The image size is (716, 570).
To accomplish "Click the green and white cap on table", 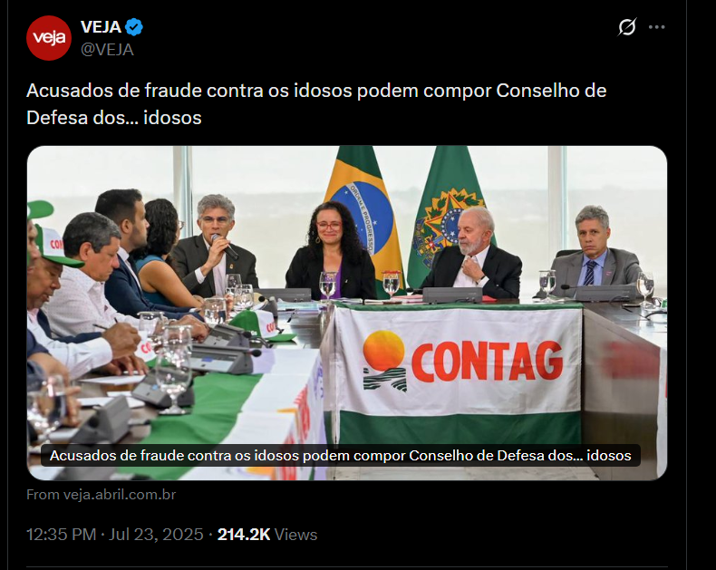I will (259, 325).
